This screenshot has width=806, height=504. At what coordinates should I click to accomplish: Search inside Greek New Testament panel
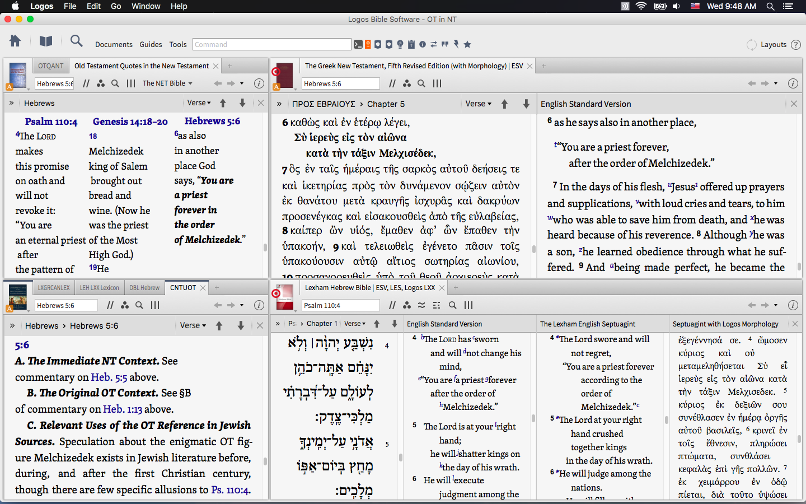pyautogui.click(x=421, y=83)
